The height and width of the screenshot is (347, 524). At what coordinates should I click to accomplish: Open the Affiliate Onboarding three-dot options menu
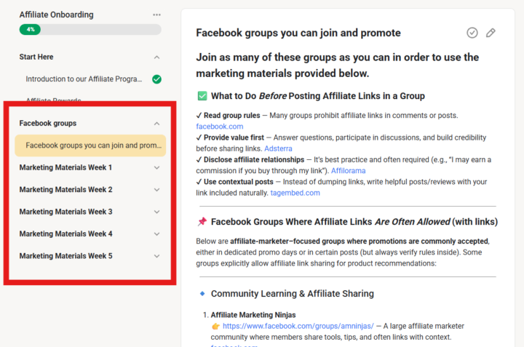click(156, 15)
